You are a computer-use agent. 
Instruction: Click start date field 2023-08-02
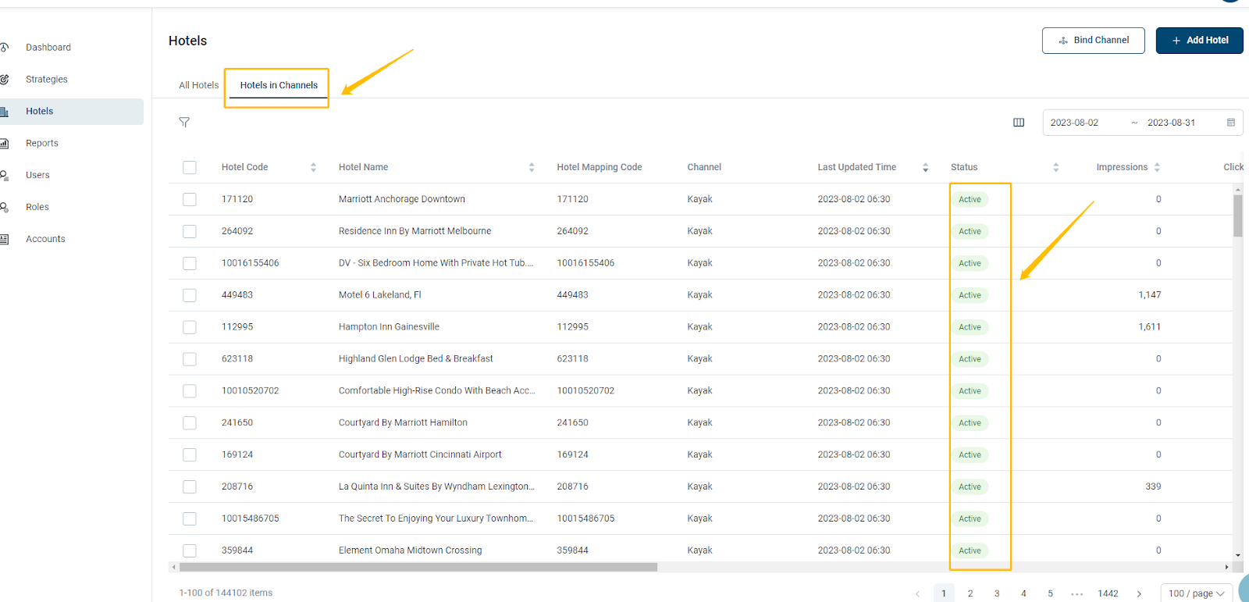pyautogui.click(x=1074, y=123)
